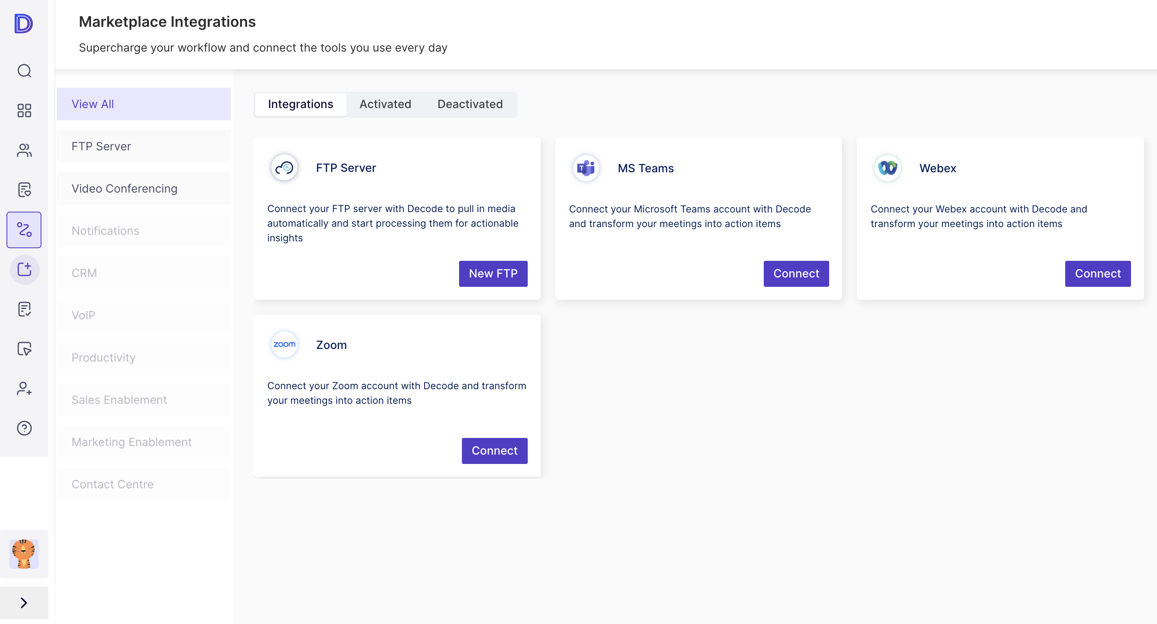
Task: Click the Zoom logo
Action: tap(284, 344)
